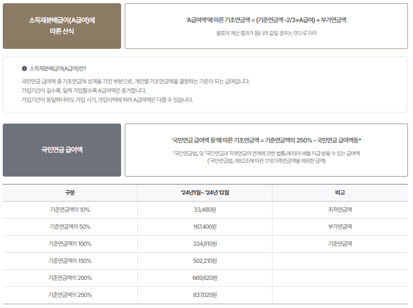This screenshot has height=308, width=413.
Task: Click the 구분 column header
Action: click(x=70, y=193)
